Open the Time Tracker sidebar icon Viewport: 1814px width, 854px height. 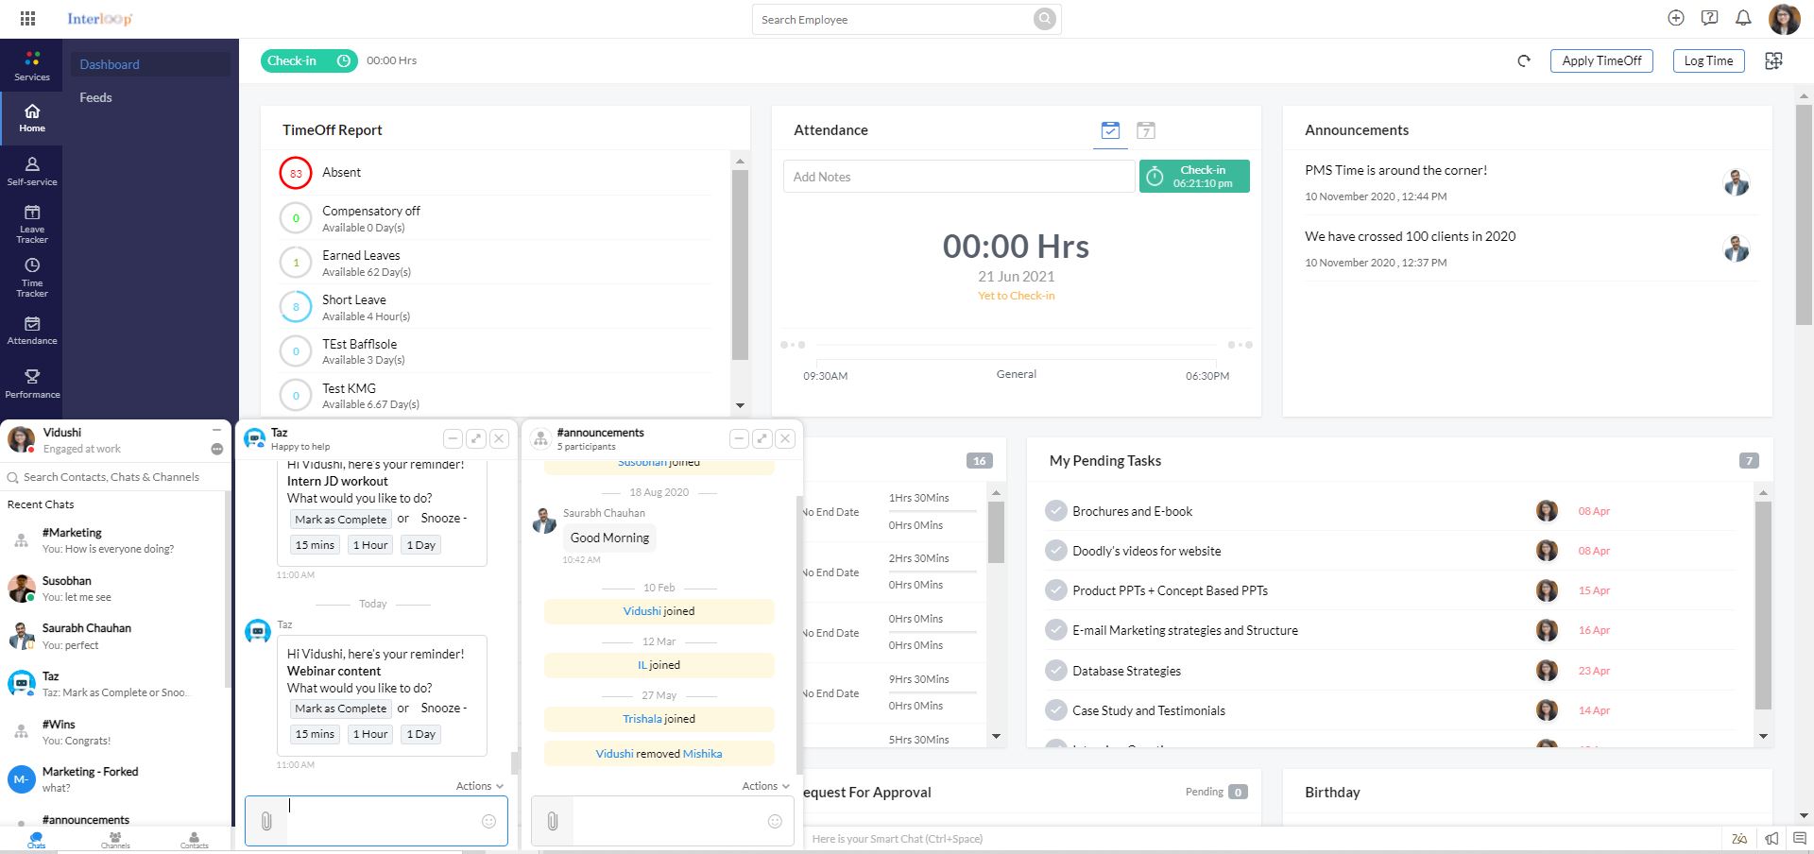tap(32, 277)
